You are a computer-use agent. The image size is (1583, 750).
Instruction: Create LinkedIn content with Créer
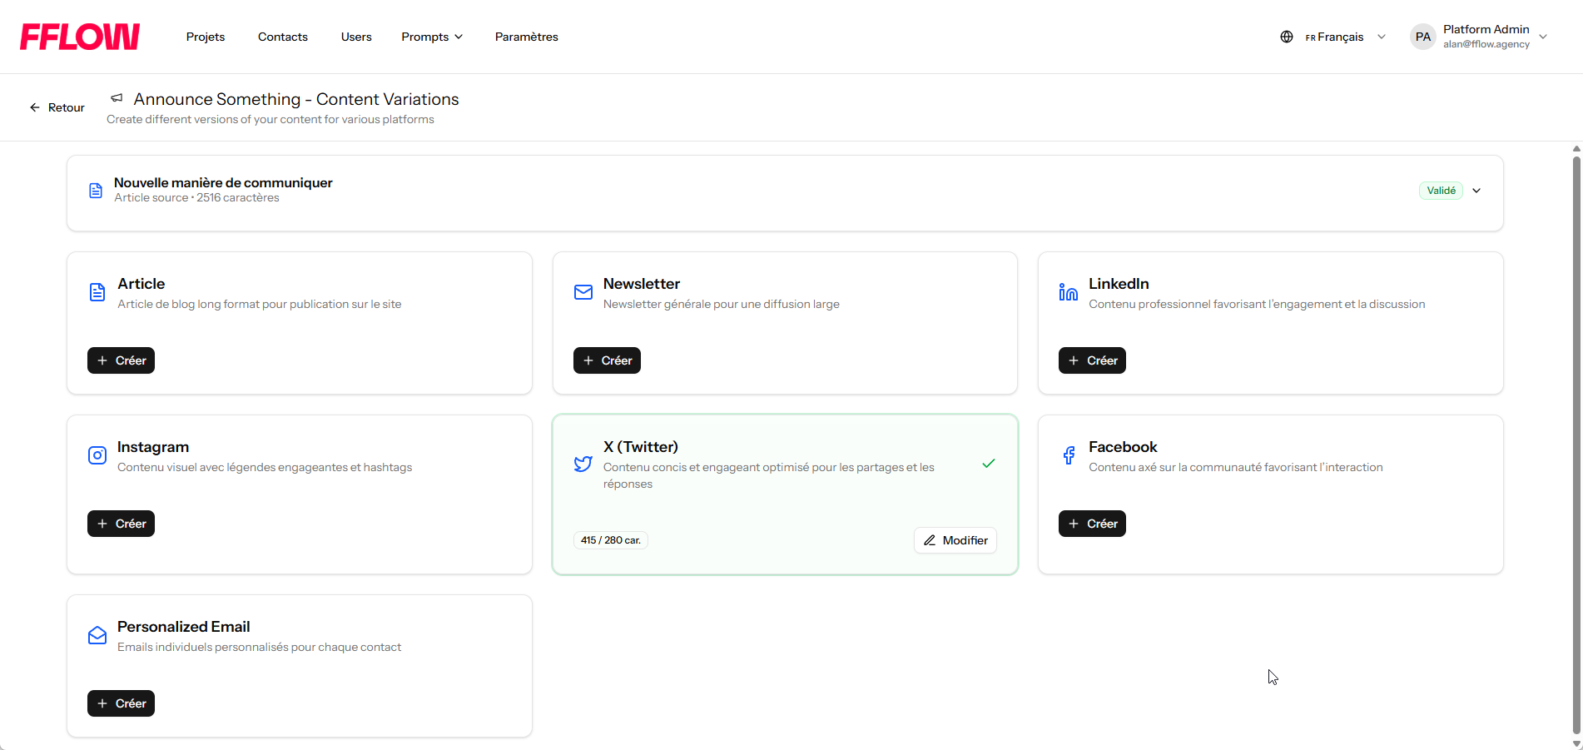coord(1092,360)
